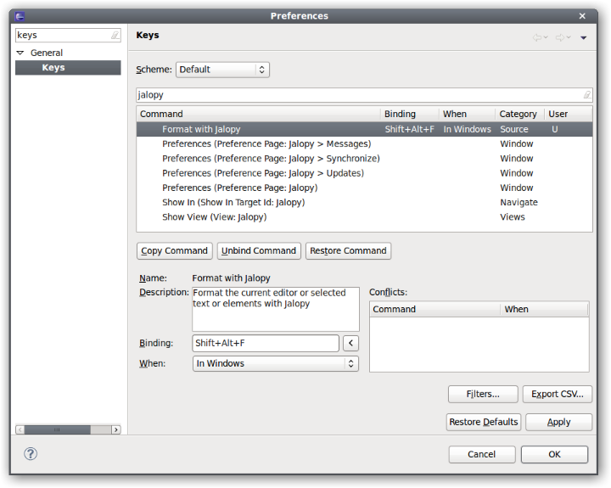Open the help question mark icon
This screenshot has height=488, width=611.
point(31,454)
